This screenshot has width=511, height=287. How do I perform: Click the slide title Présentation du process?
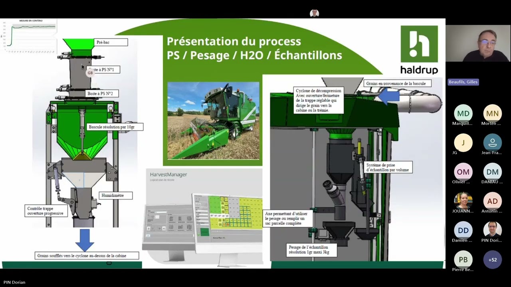pos(234,41)
